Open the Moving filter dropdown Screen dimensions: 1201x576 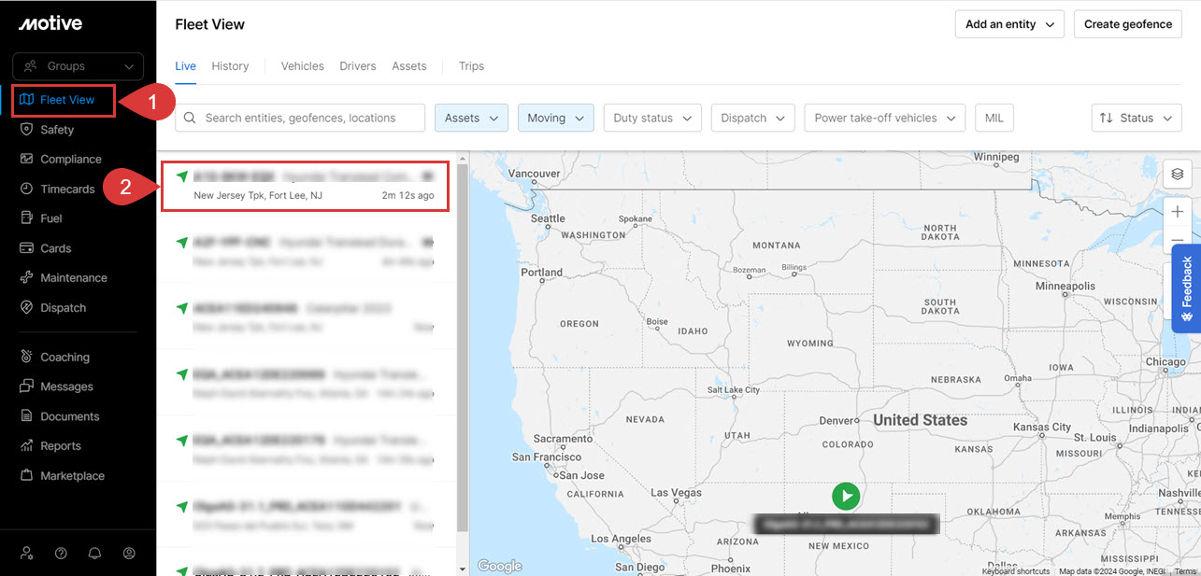555,118
